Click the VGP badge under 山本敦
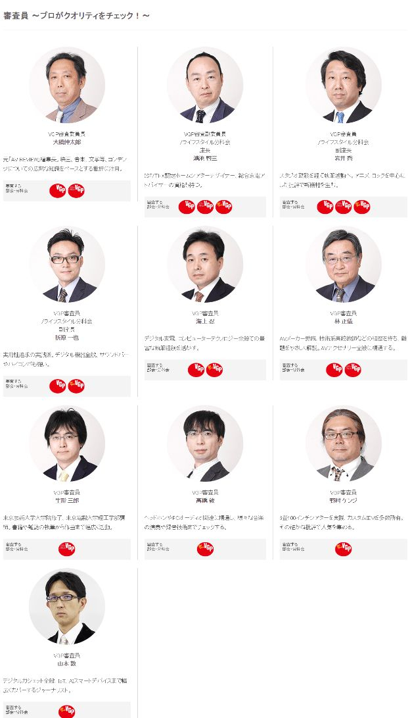This screenshot has height=718, width=408. tap(67, 711)
